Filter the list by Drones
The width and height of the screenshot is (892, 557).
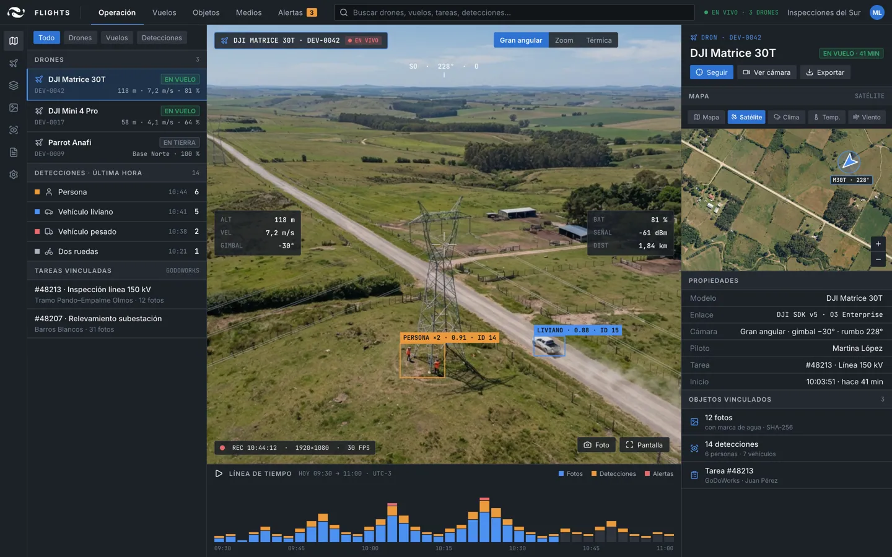click(80, 38)
